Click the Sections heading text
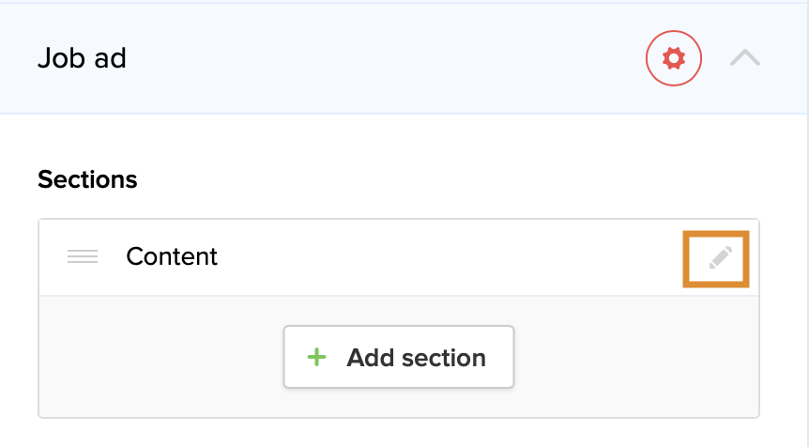The height and width of the screenshot is (447, 809). pyautogui.click(x=87, y=179)
